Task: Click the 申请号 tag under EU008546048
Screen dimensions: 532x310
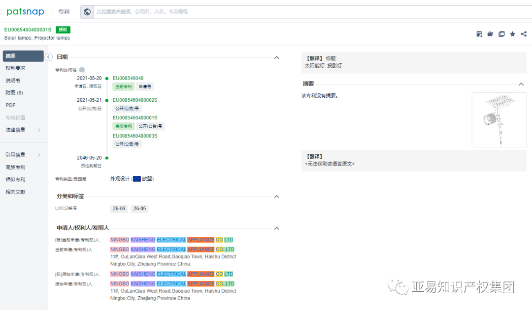Action: 145,86
